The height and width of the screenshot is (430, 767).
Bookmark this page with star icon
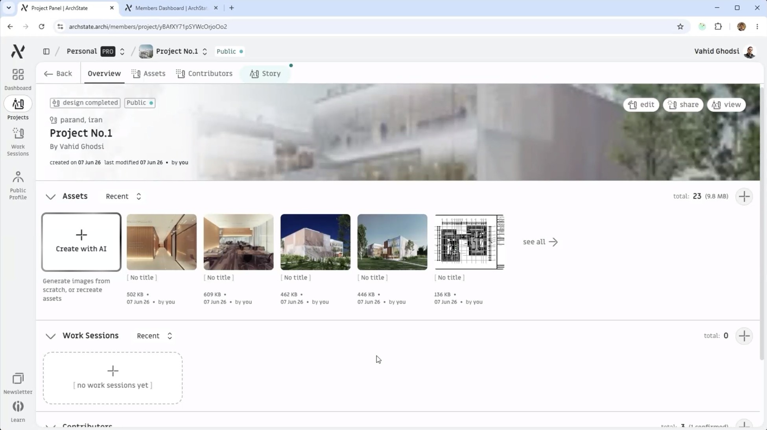tap(680, 26)
